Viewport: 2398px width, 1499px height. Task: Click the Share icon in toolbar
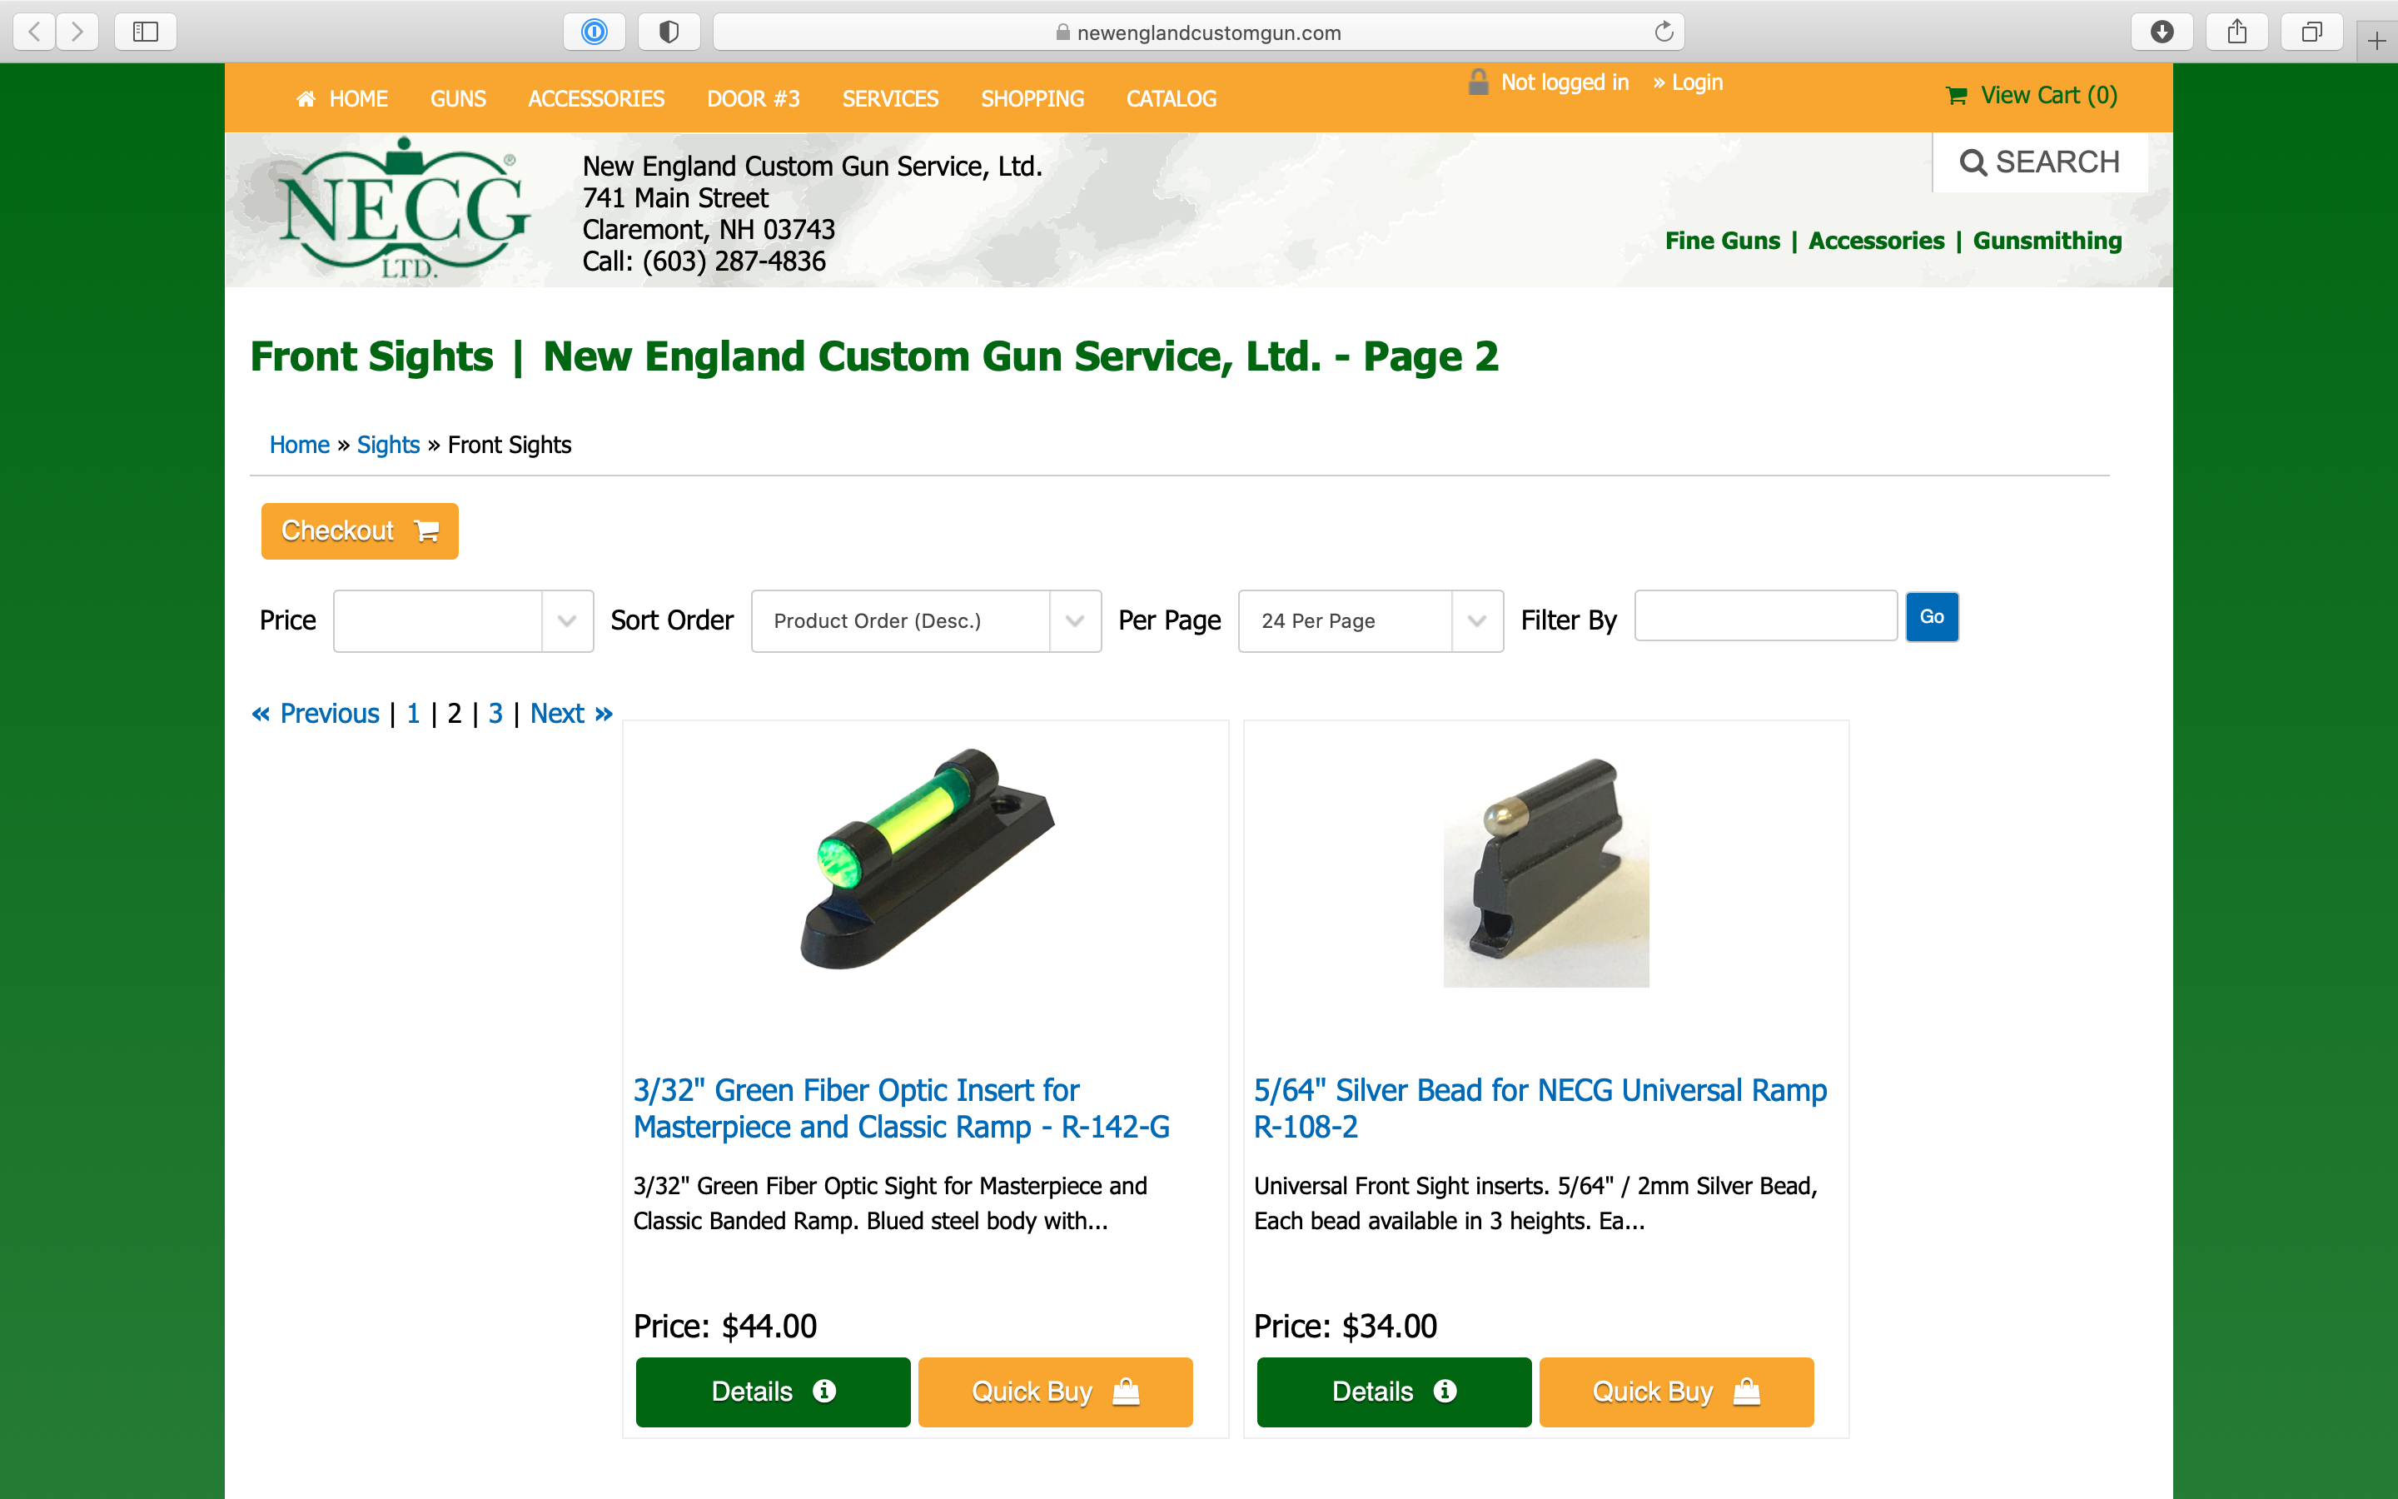click(2237, 32)
